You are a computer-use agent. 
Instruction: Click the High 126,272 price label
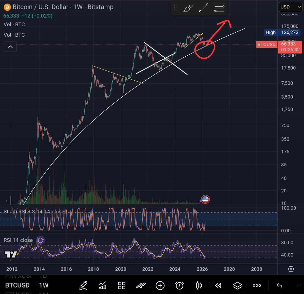(x=282, y=32)
